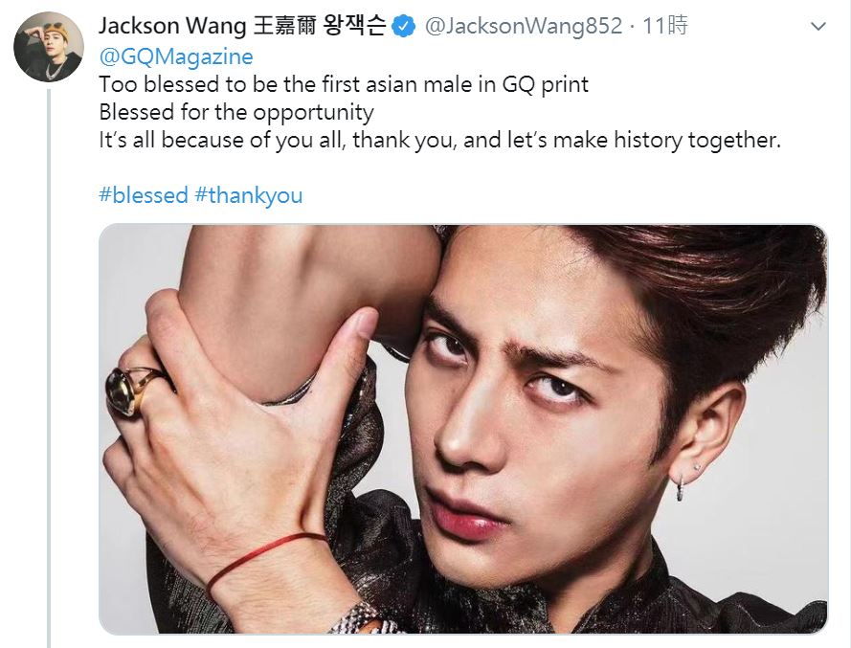This screenshot has width=851, height=648.
Task: Click the blue verified badge icon
Action: click(404, 27)
